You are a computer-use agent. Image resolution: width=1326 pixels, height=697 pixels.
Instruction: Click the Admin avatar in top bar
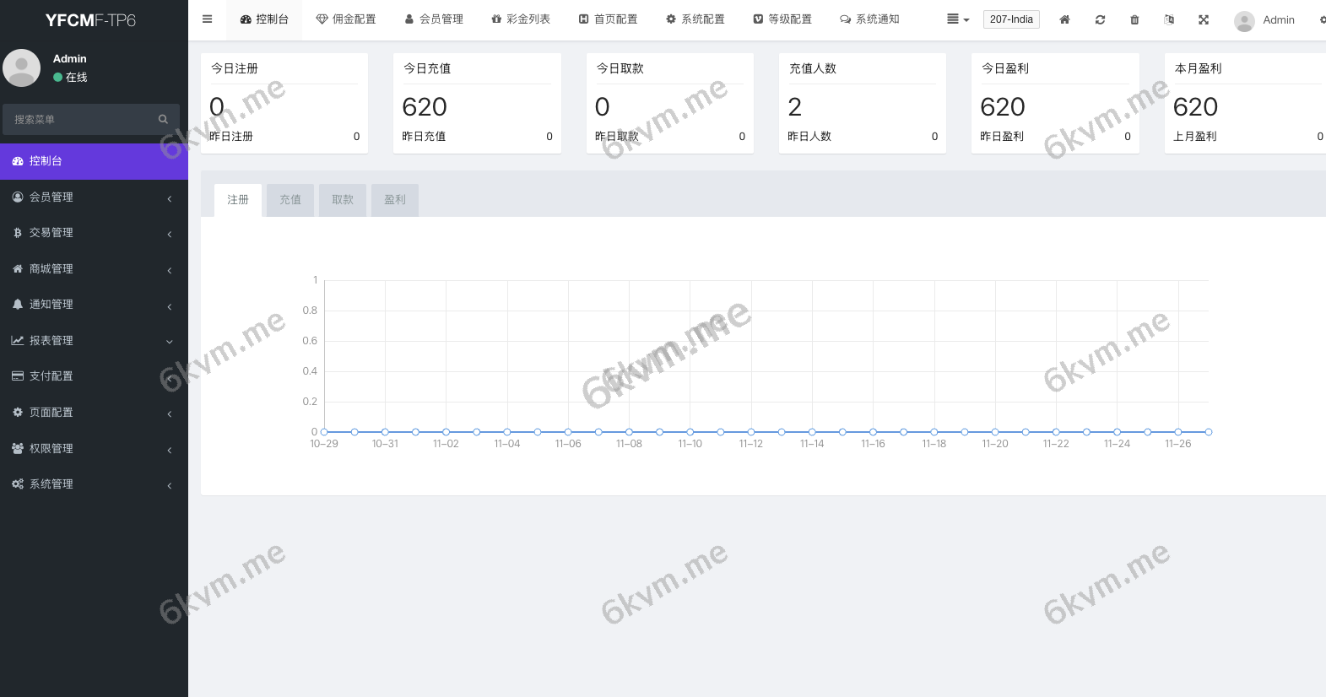(1243, 20)
